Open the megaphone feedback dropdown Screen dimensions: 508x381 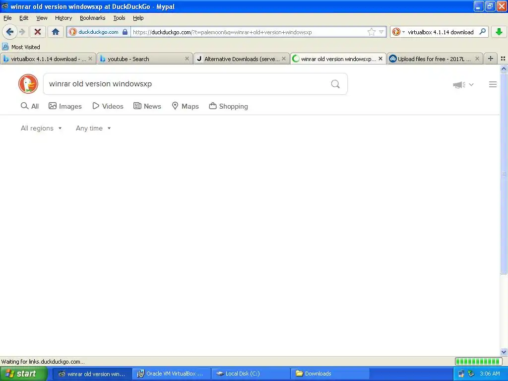[x=463, y=84]
